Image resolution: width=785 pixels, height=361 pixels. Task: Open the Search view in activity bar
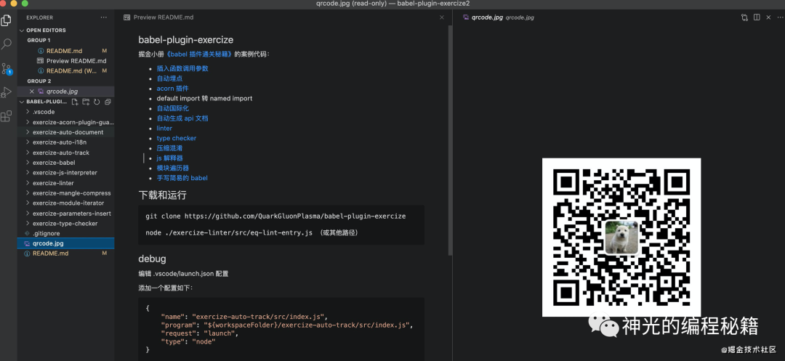point(6,44)
